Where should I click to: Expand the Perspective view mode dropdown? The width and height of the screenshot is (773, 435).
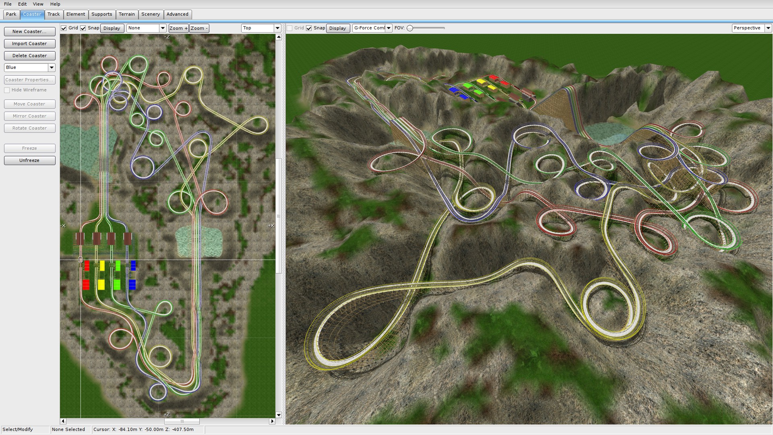768,28
